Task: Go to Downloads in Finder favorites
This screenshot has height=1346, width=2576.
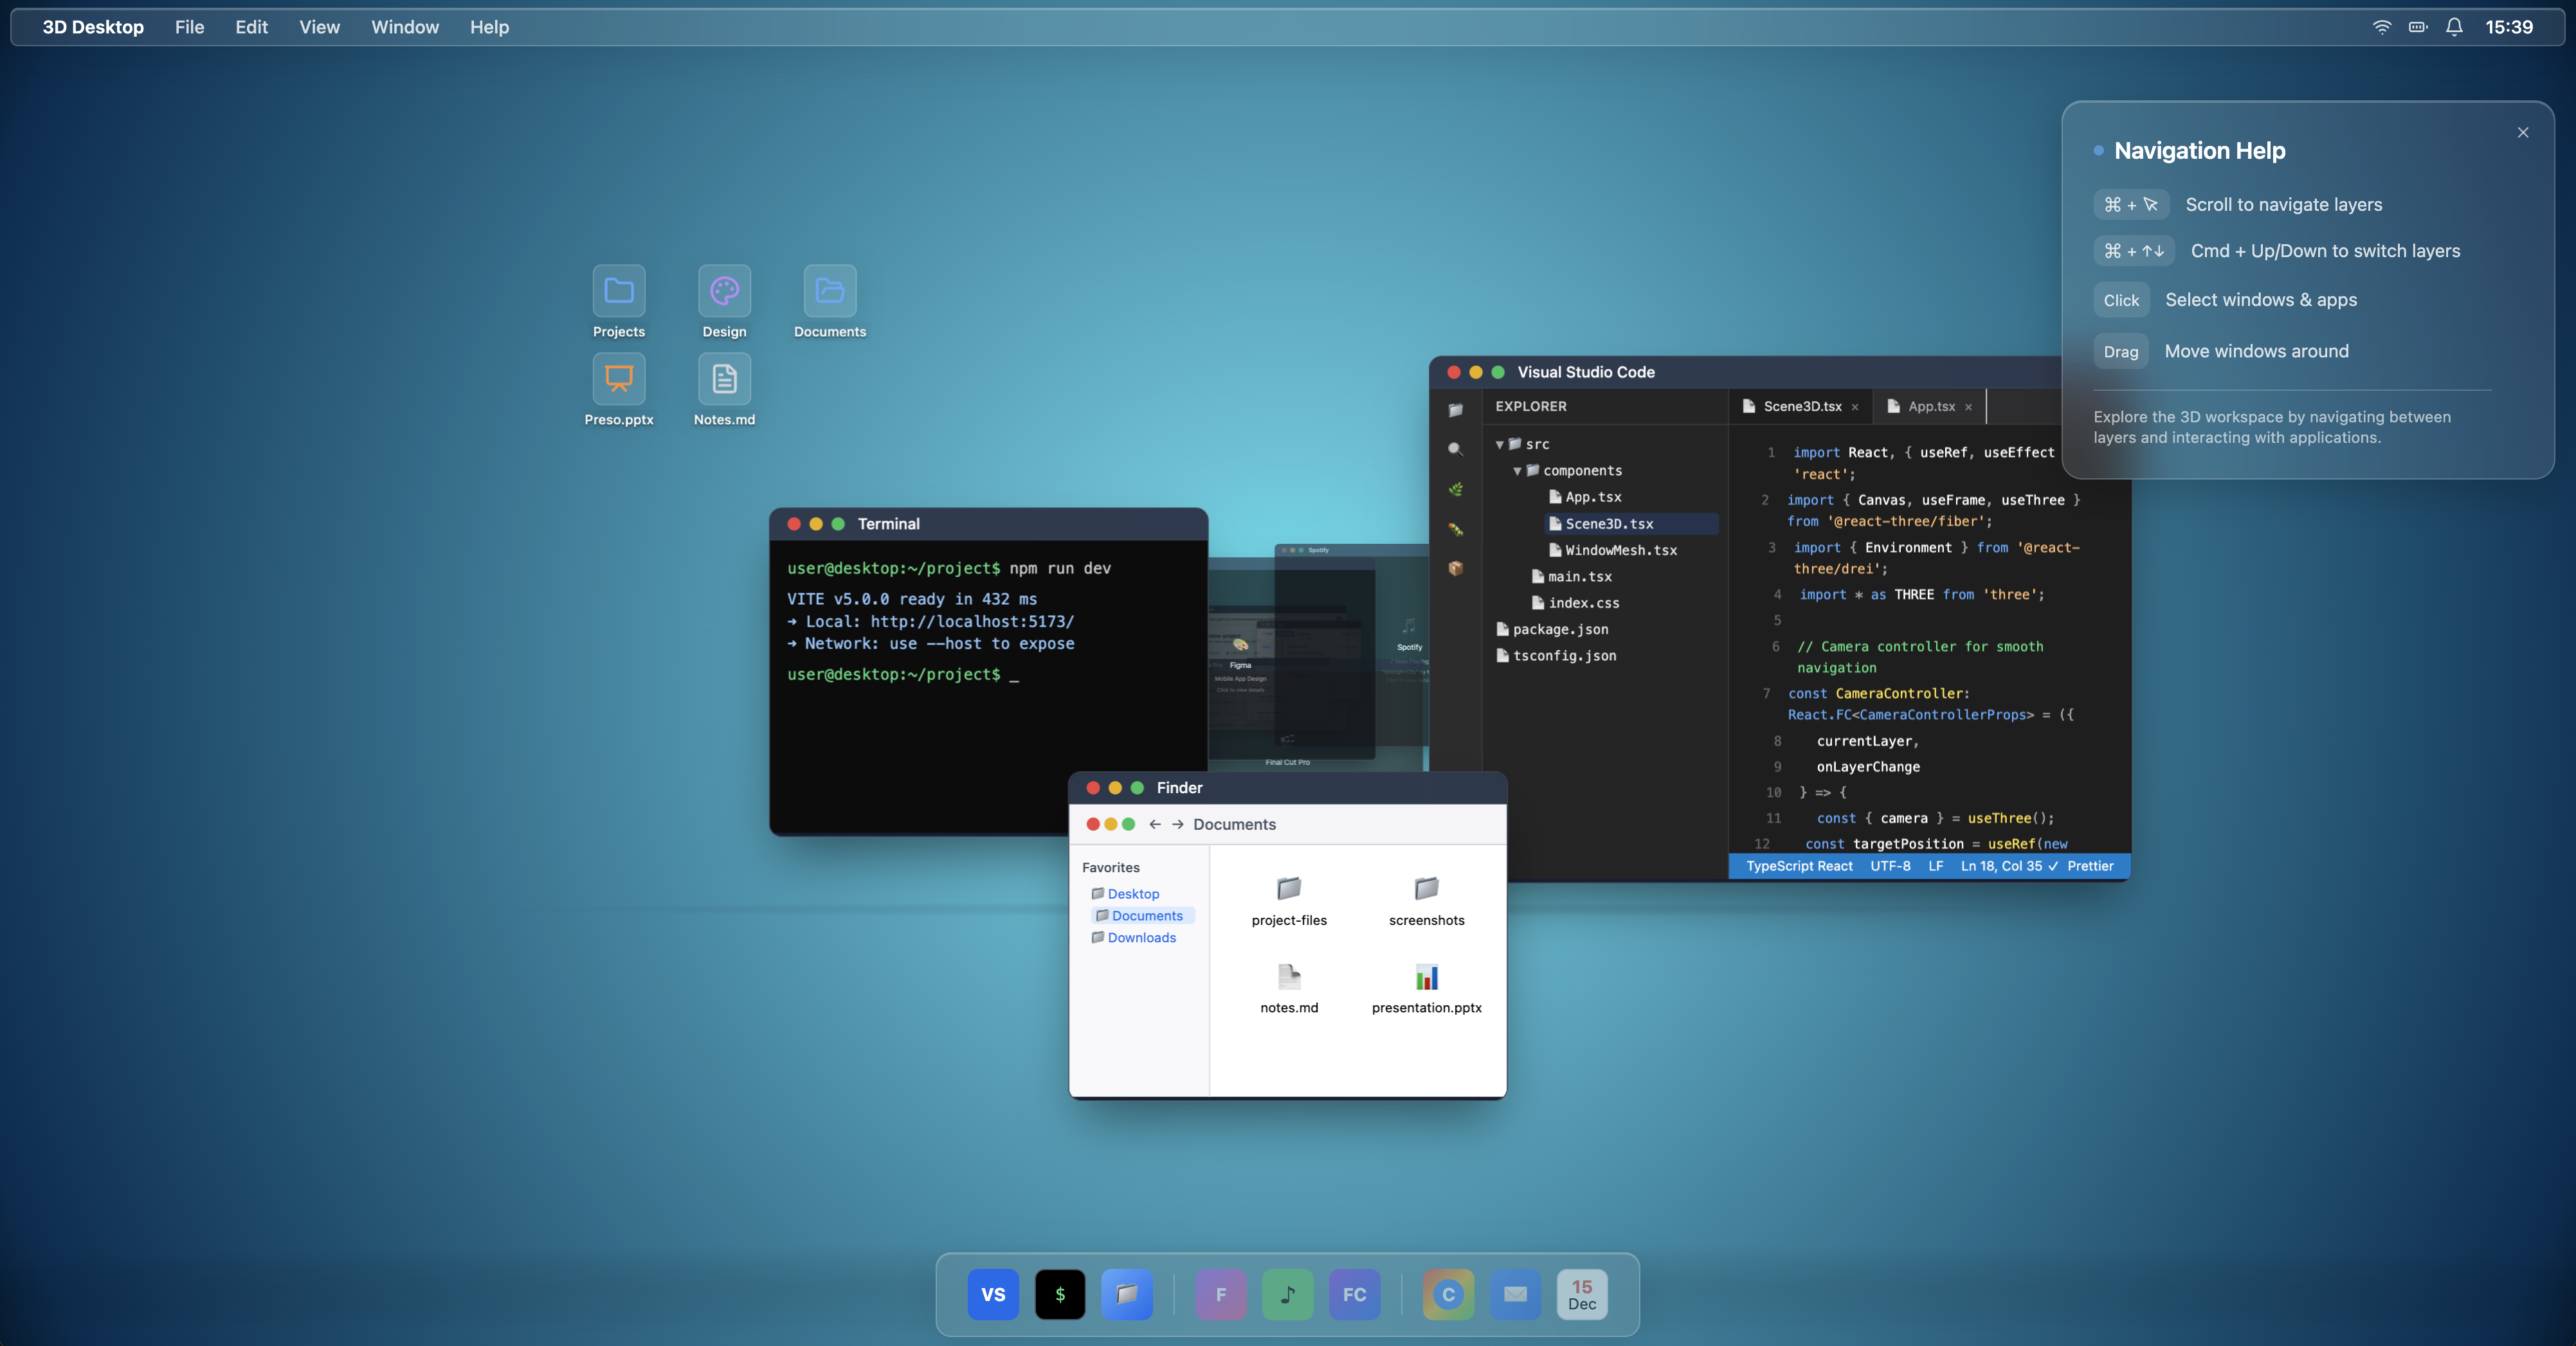Action: tap(1141, 937)
